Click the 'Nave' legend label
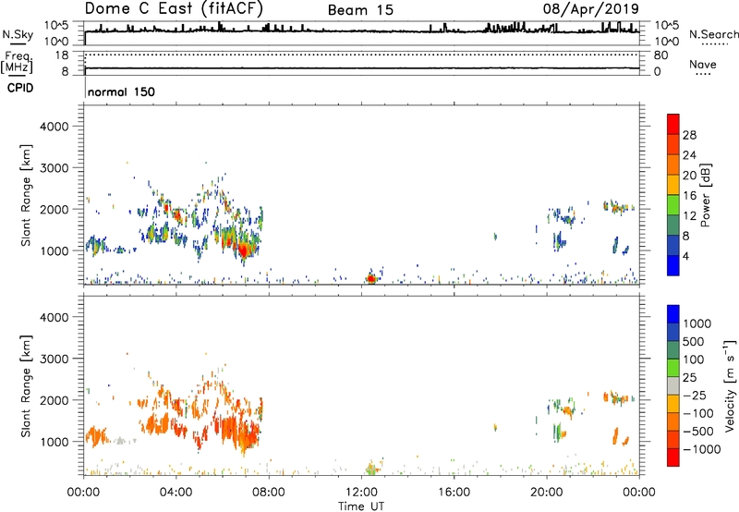 703,64
